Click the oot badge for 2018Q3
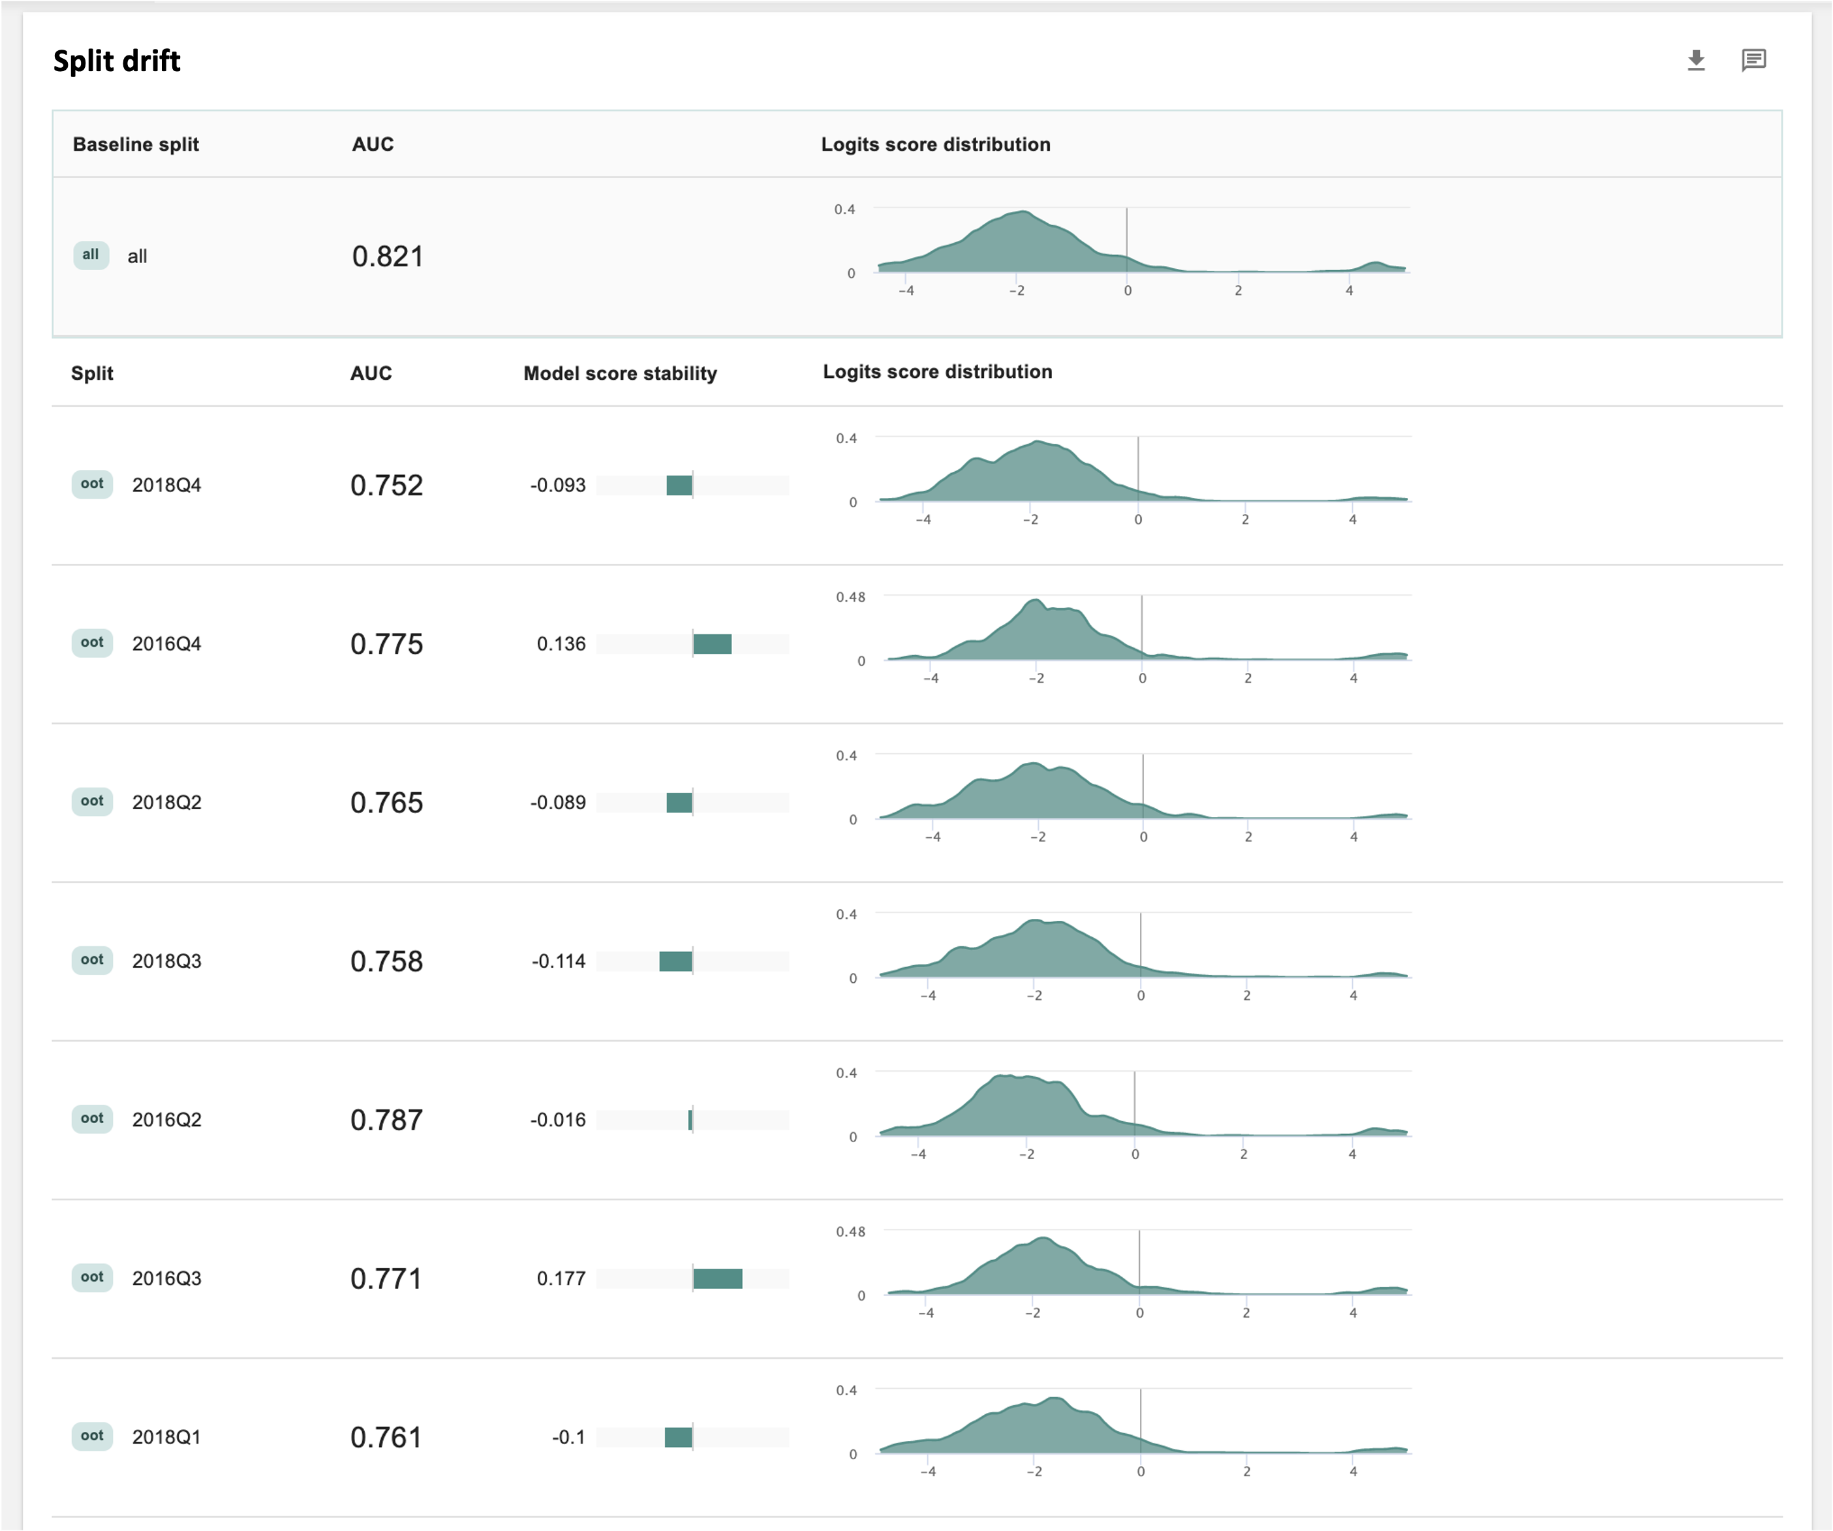This screenshot has height=1531, width=1833. [x=91, y=961]
